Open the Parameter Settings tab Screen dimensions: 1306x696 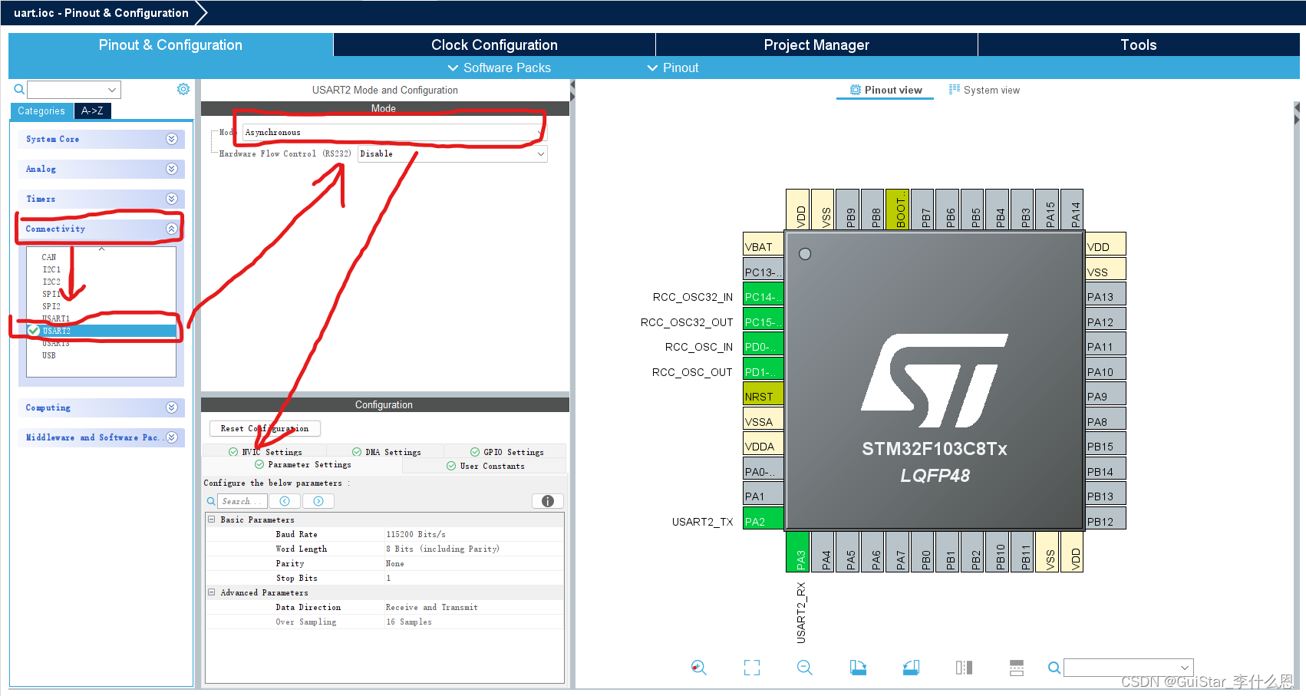(x=303, y=464)
